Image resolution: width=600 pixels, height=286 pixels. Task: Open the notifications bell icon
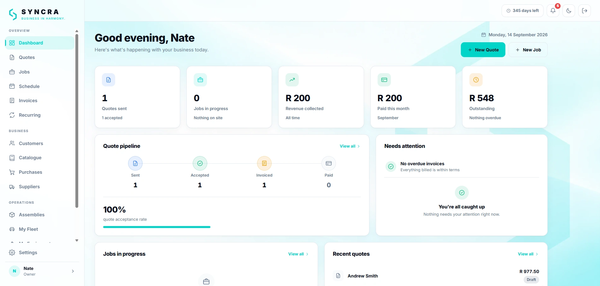tap(553, 11)
